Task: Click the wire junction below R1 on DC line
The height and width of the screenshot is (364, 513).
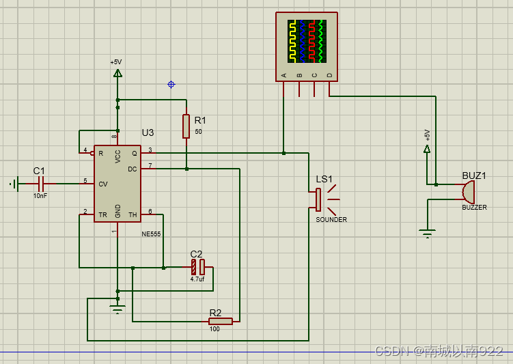Action: click(x=186, y=169)
